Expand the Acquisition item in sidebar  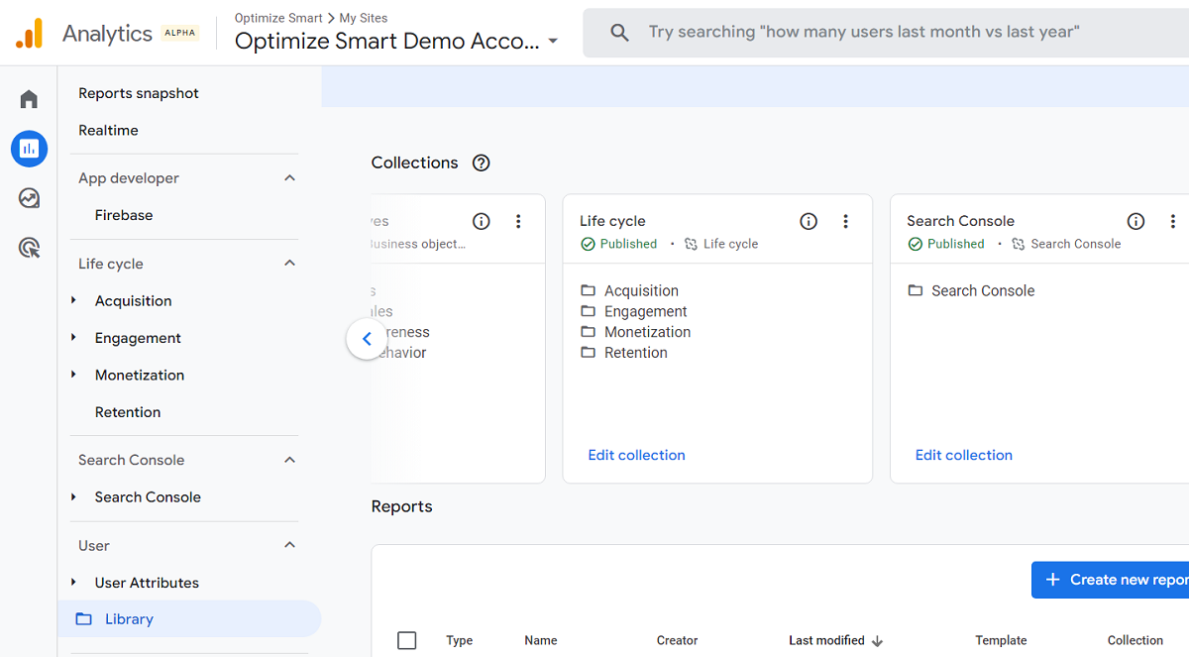click(73, 300)
